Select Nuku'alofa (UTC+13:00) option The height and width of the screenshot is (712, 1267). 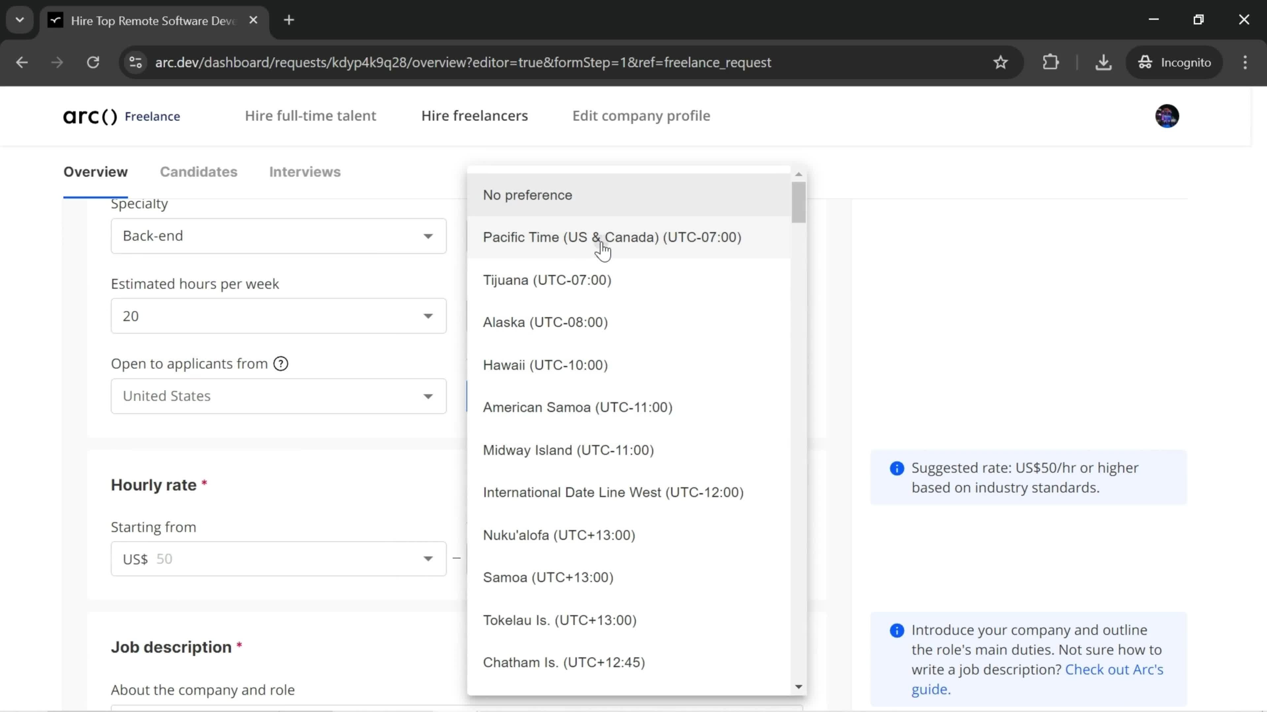(629, 535)
